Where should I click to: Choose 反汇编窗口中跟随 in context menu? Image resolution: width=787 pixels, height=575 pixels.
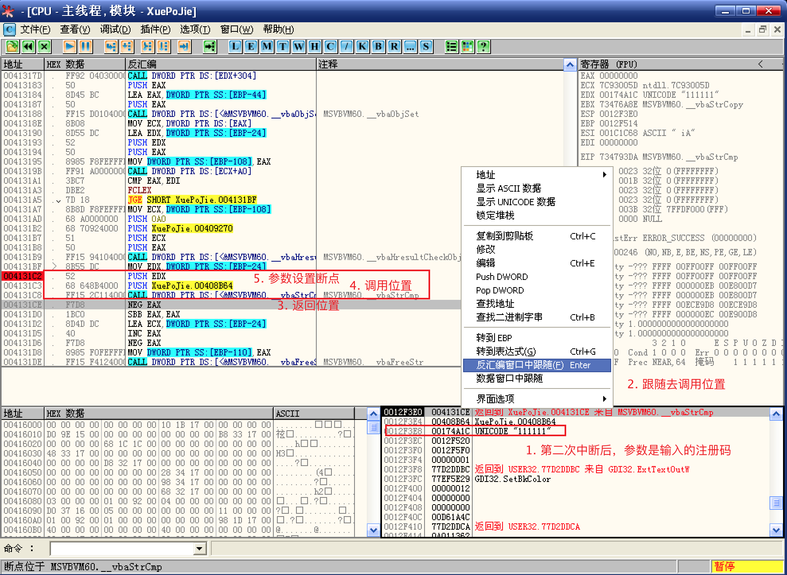tap(520, 365)
